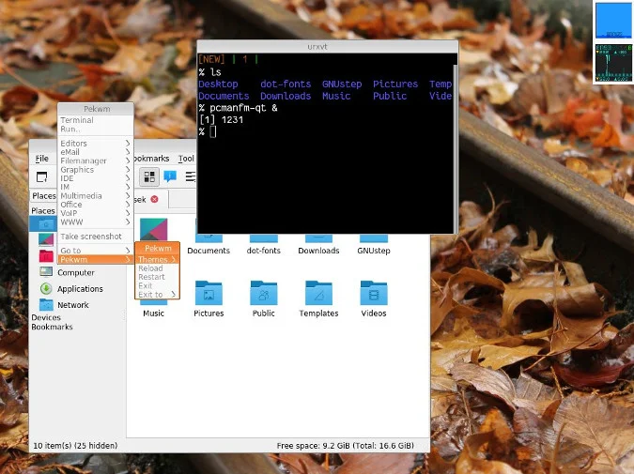
Task: Open the Templates folder icon
Action: point(318,294)
